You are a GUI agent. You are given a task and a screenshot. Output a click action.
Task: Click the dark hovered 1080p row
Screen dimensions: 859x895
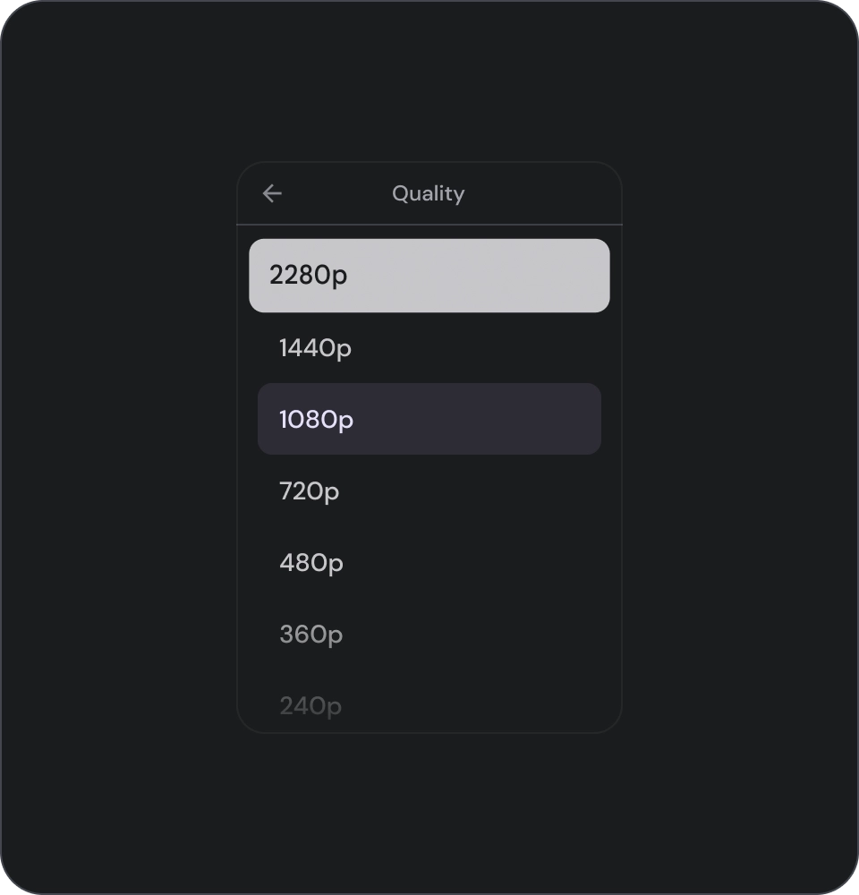(429, 419)
